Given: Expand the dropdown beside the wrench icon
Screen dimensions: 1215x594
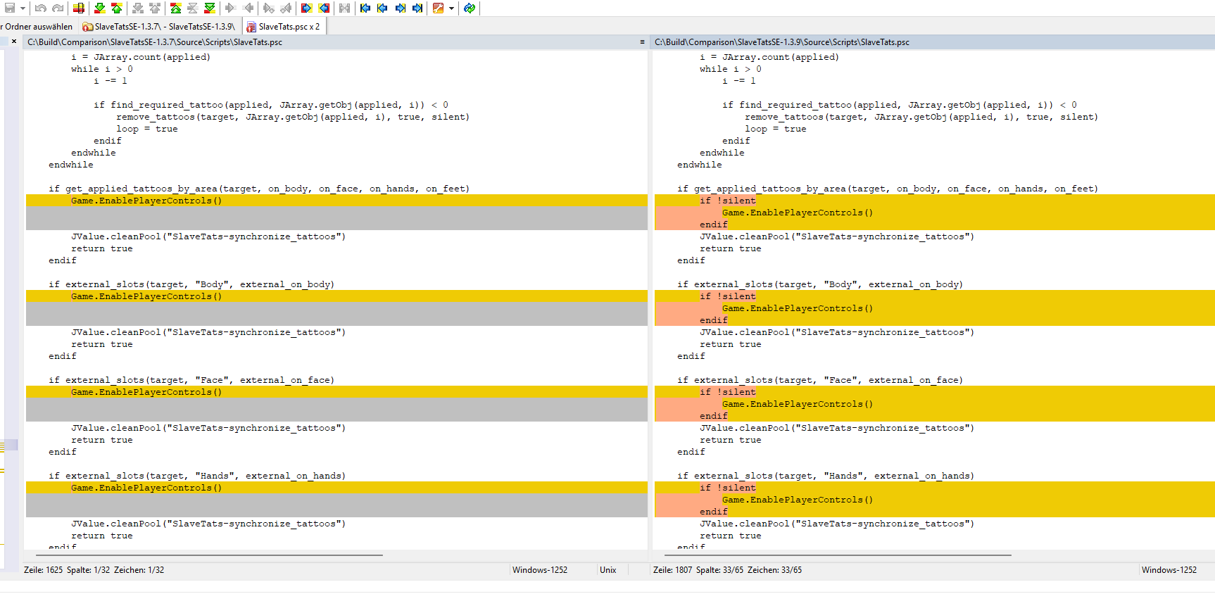Looking at the screenshot, I should [x=451, y=8].
